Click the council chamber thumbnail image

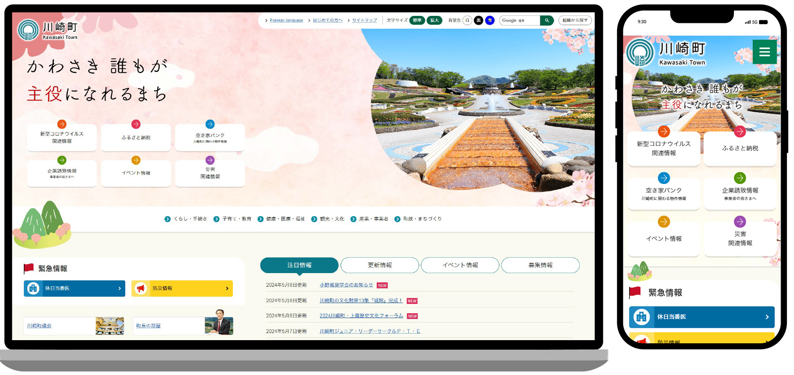pos(110,326)
